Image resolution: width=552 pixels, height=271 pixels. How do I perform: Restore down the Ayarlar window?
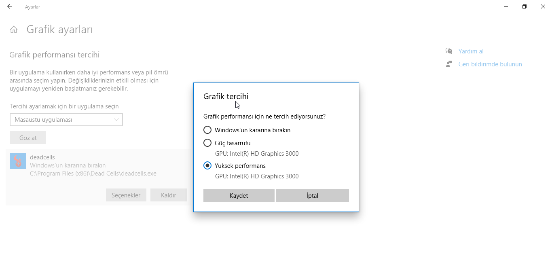pyautogui.click(x=525, y=6)
